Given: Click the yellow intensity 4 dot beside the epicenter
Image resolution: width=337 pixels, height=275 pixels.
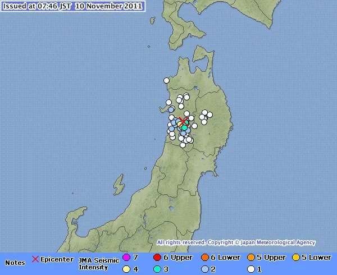Looking at the screenshot, I should (x=180, y=124).
